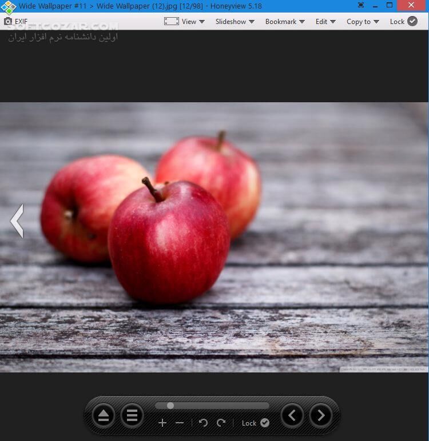Viewport: 429px width, 441px height.
Task: Click the open file eject button
Action: (104, 416)
